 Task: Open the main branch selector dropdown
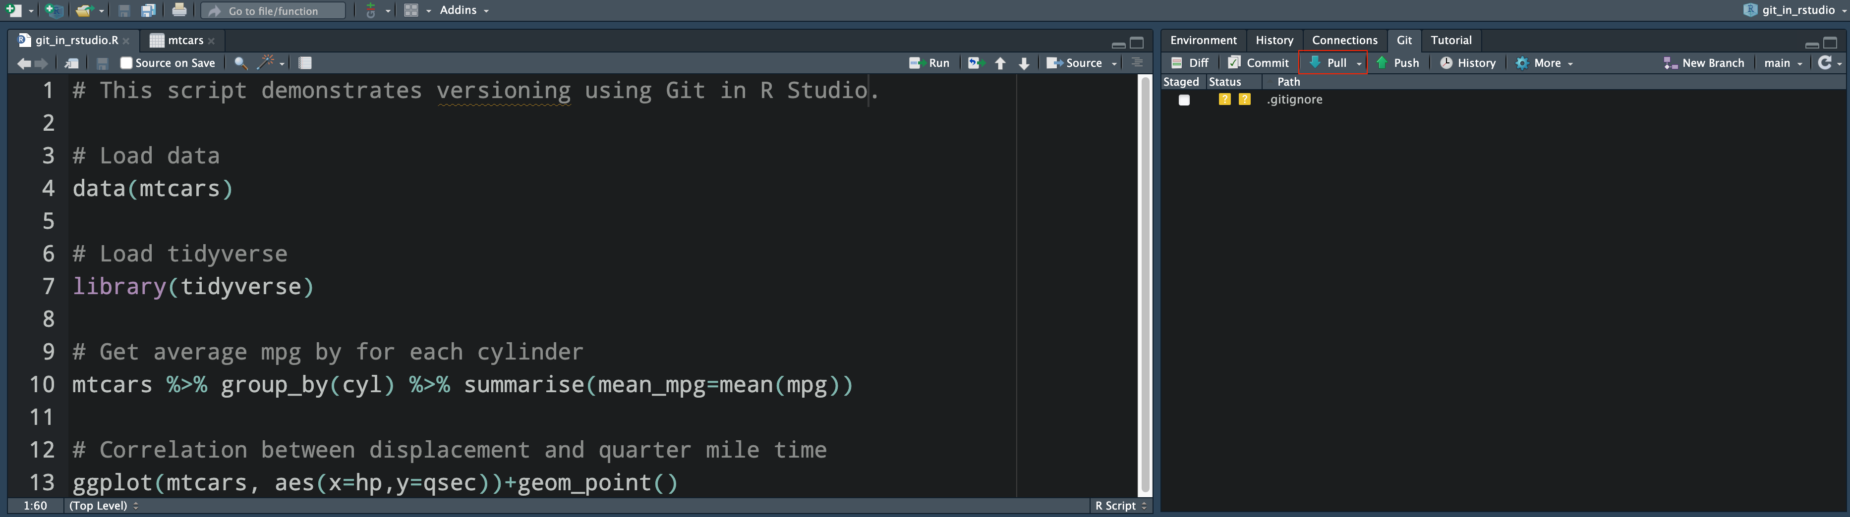point(1783,63)
